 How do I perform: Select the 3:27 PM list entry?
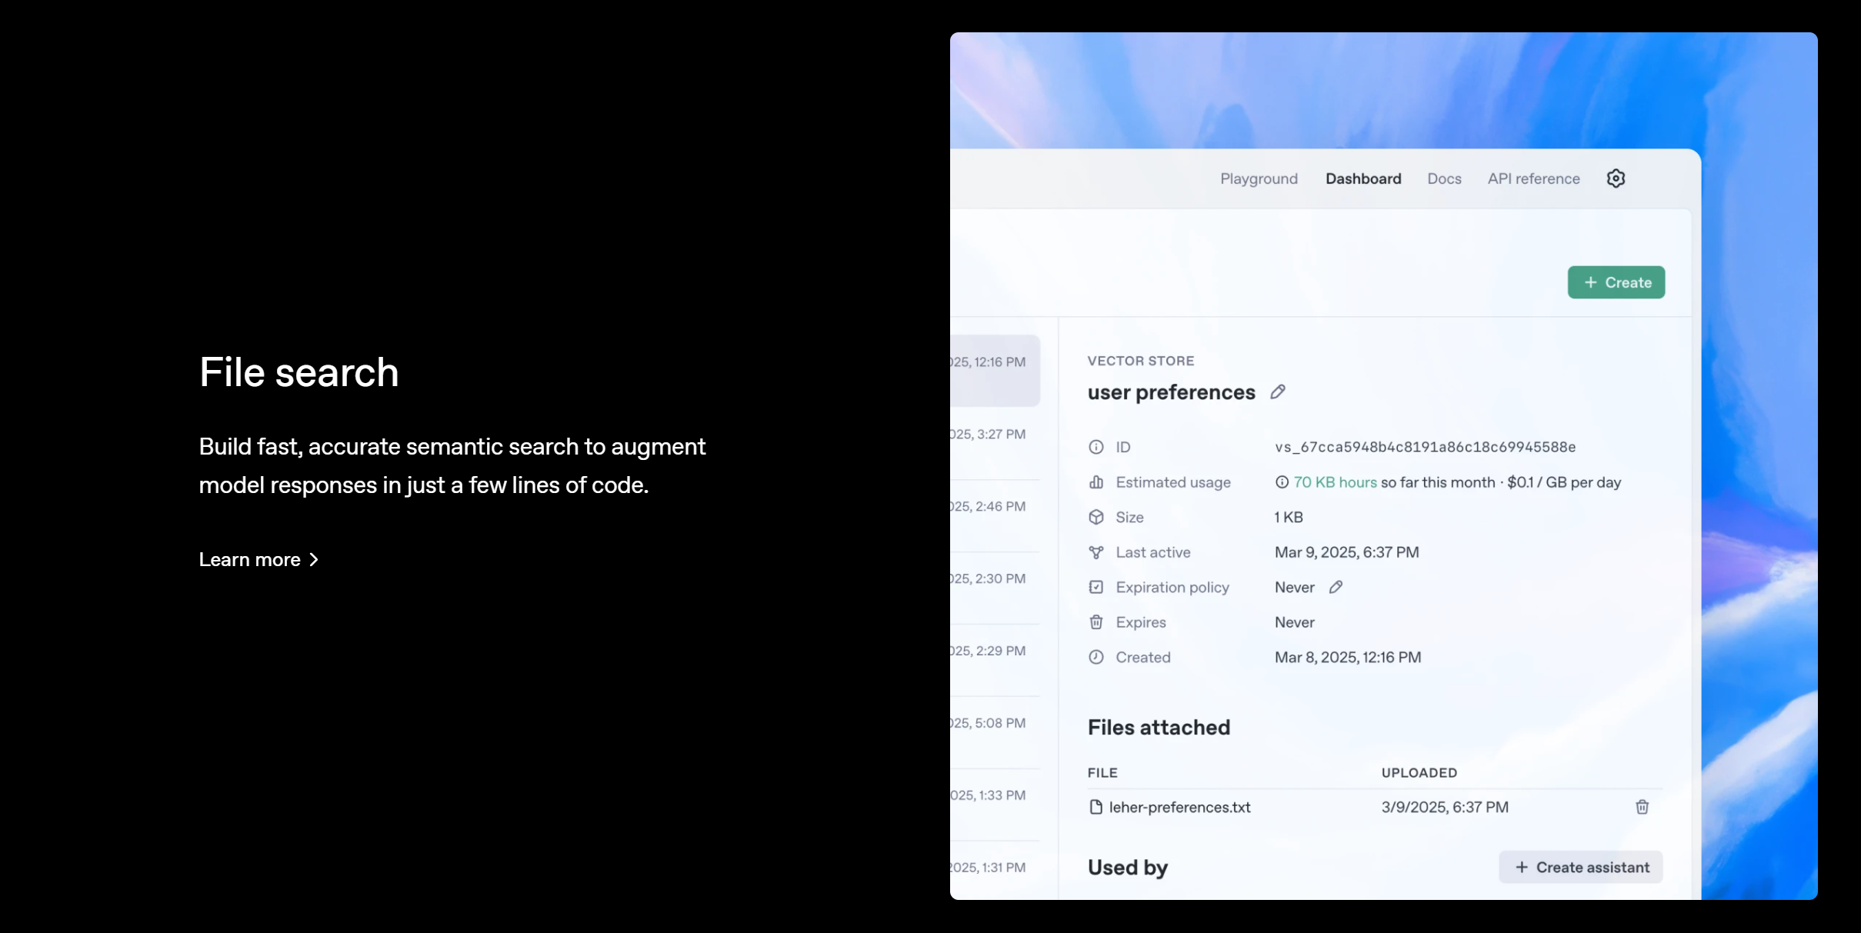point(995,442)
